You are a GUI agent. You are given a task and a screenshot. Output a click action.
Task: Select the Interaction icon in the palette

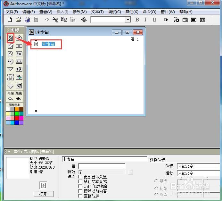[x=19, y=38]
